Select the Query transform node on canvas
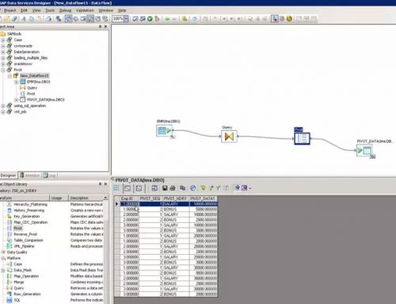The width and height of the screenshot is (396, 304). coord(229,137)
